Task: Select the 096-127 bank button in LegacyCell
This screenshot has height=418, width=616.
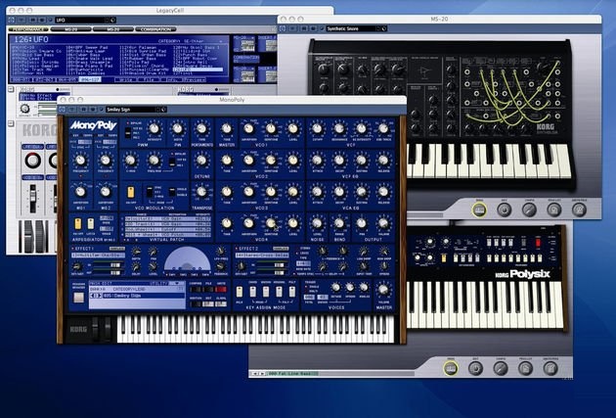Action: [x=90, y=80]
